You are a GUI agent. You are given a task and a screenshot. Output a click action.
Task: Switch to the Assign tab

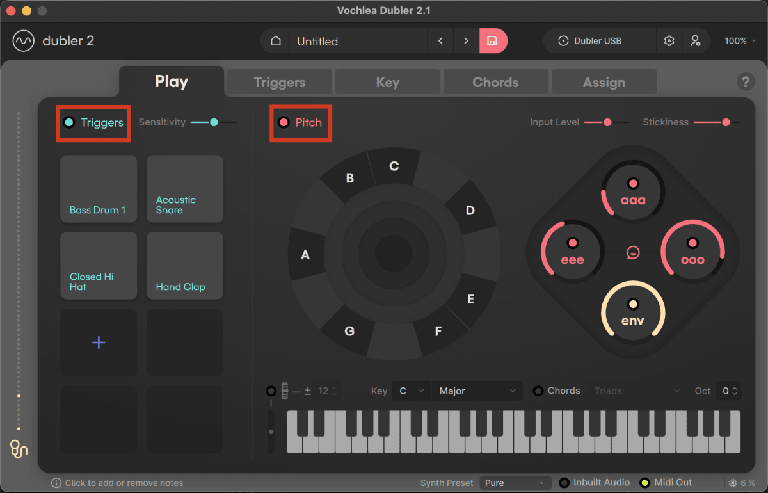click(x=603, y=81)
